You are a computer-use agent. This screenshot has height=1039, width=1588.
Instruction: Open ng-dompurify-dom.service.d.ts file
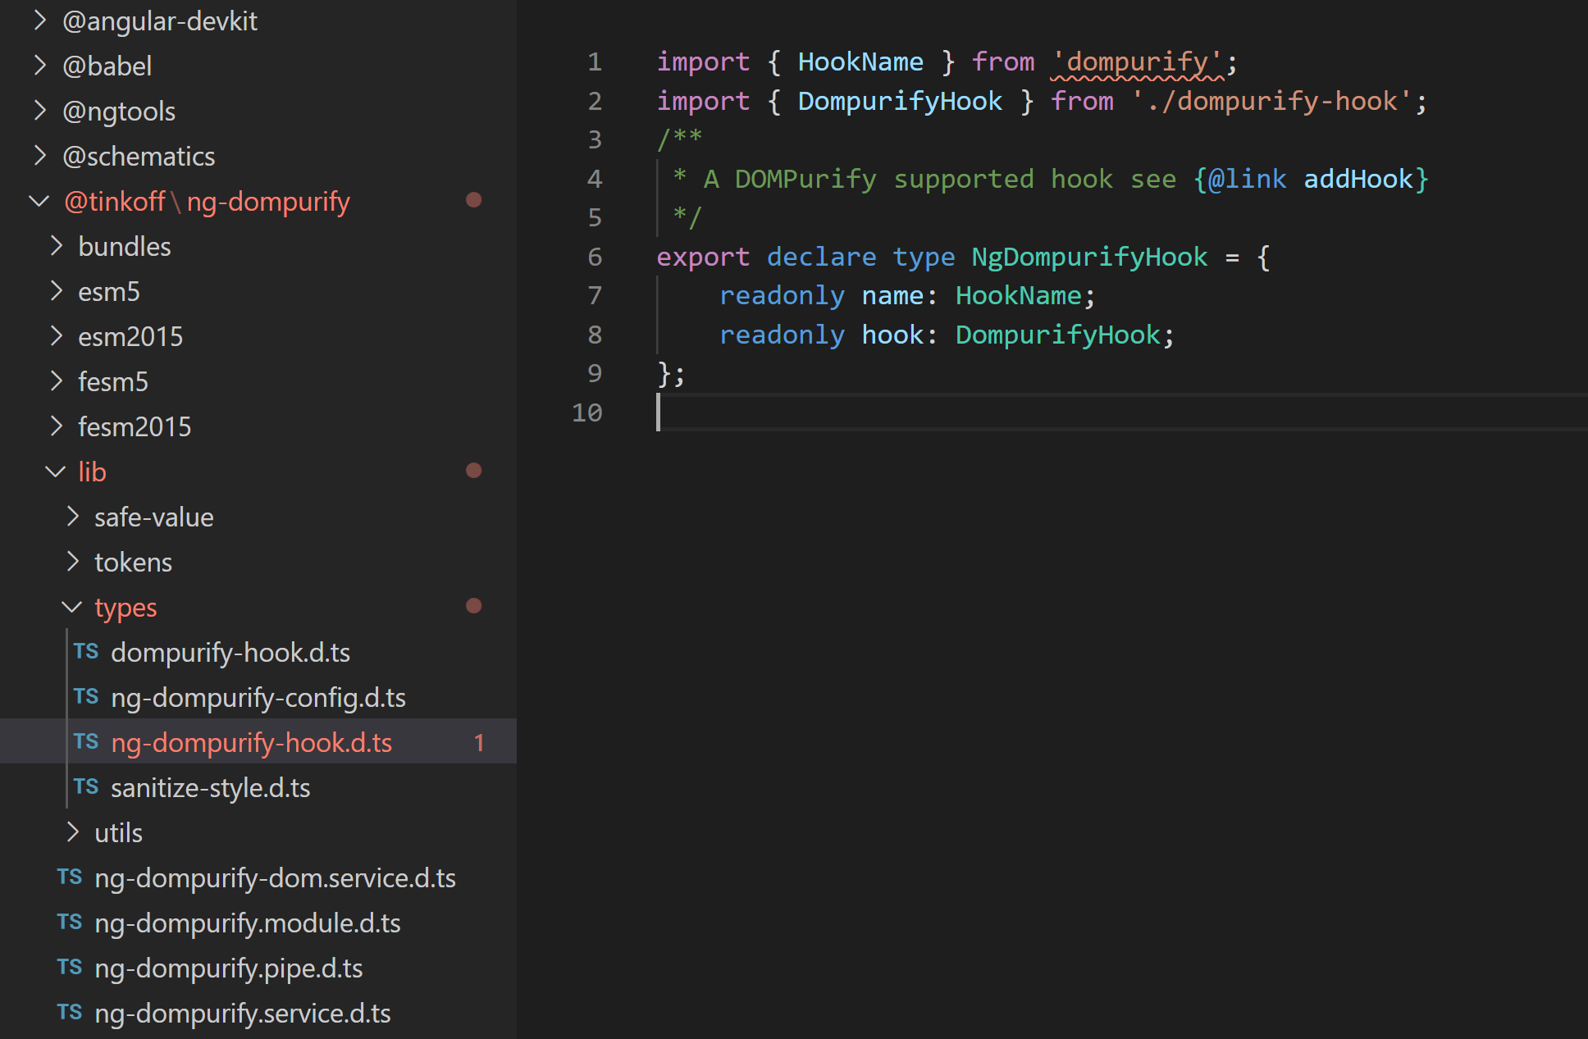click(x=275, y=878)
